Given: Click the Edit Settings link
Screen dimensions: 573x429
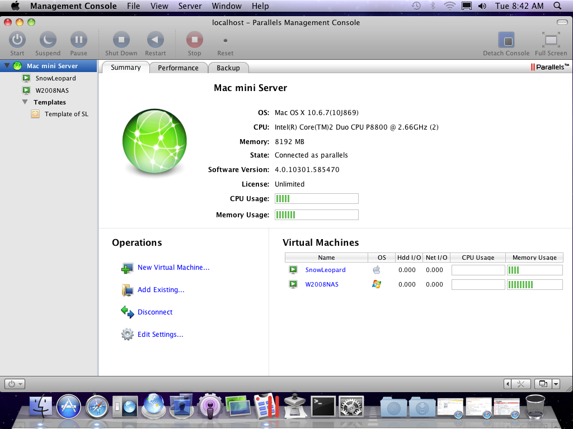Looking at the screenshot, I should (x=160, y=335).
